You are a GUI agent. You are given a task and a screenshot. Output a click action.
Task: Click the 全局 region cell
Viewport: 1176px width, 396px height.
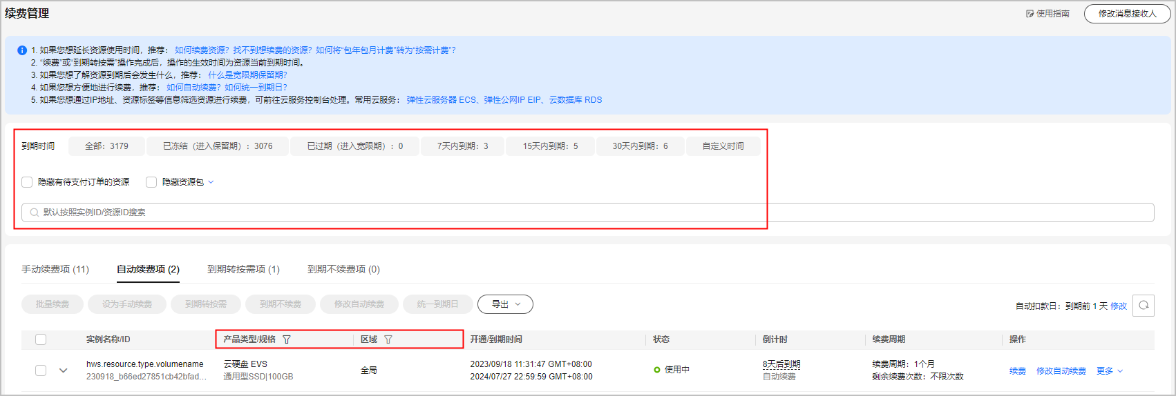tap(369, 370)
